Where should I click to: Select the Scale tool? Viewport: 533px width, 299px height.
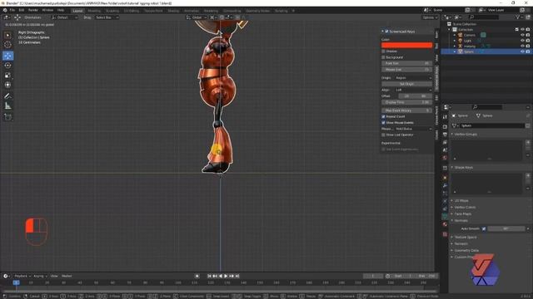7,76
